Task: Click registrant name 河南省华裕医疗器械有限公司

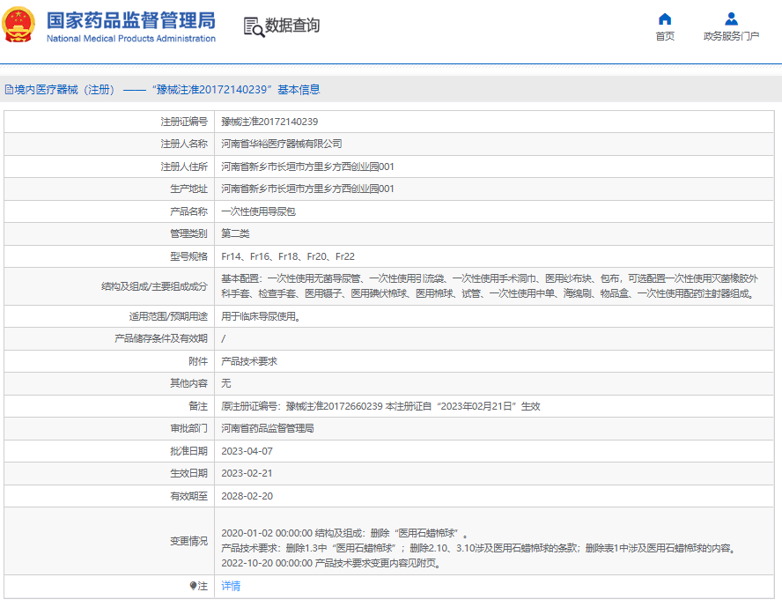Action: click(282, 144)
